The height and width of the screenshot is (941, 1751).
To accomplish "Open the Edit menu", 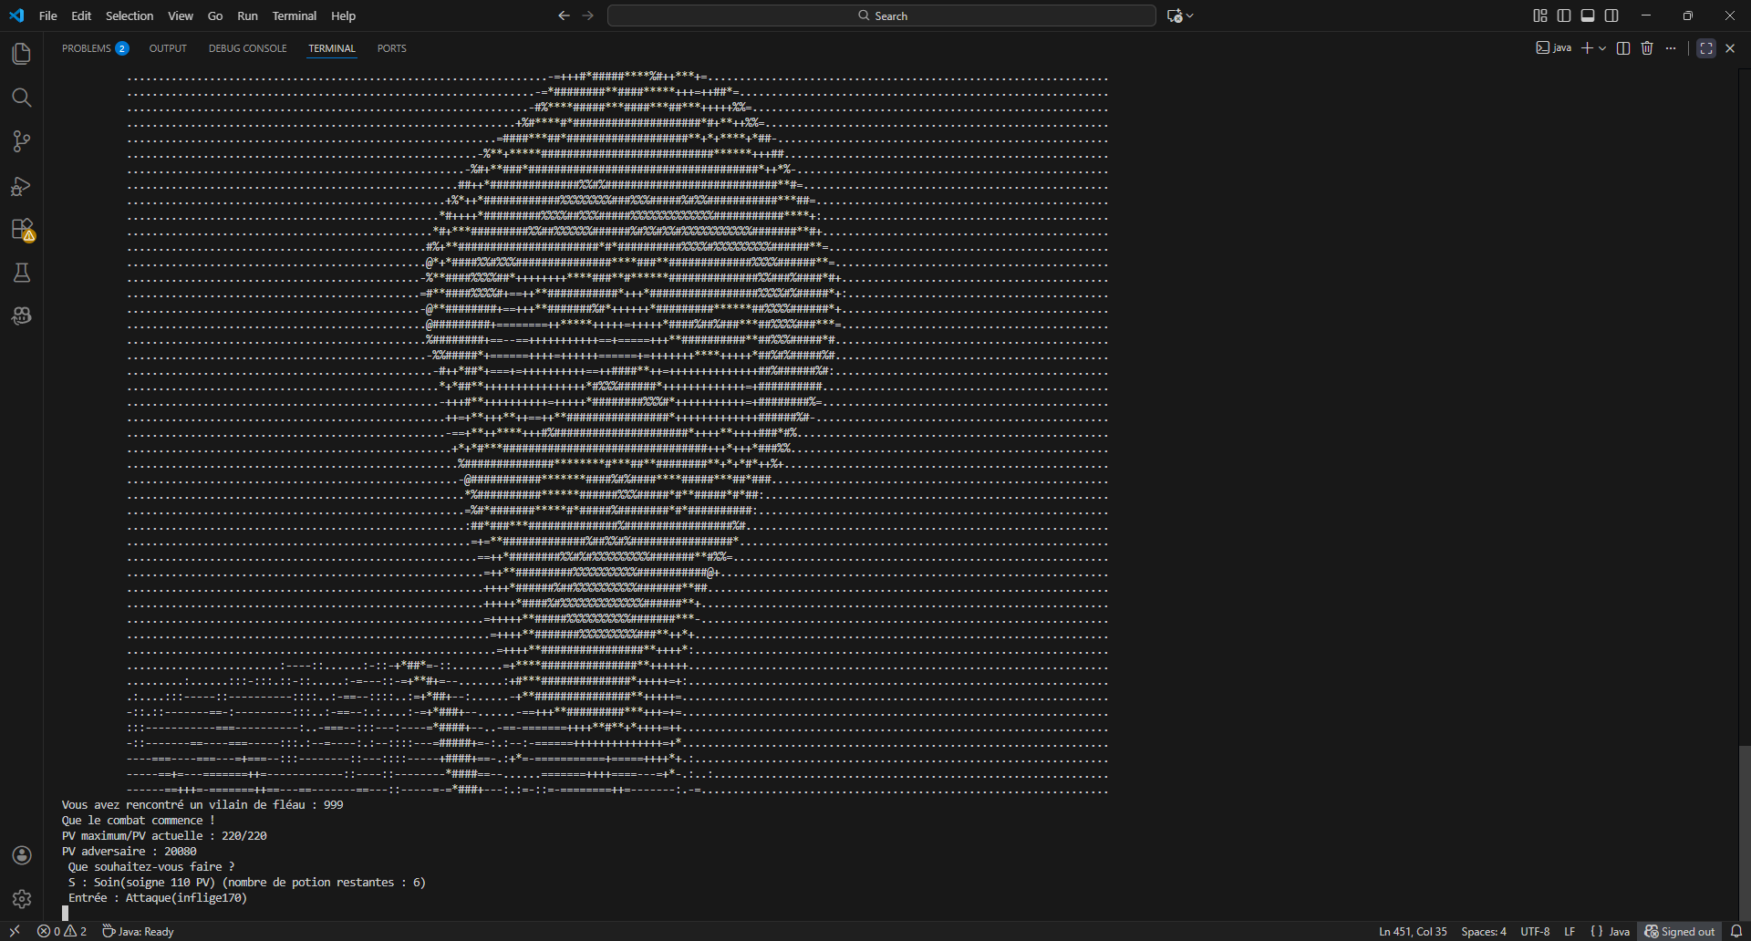I will tap(81, 16).
